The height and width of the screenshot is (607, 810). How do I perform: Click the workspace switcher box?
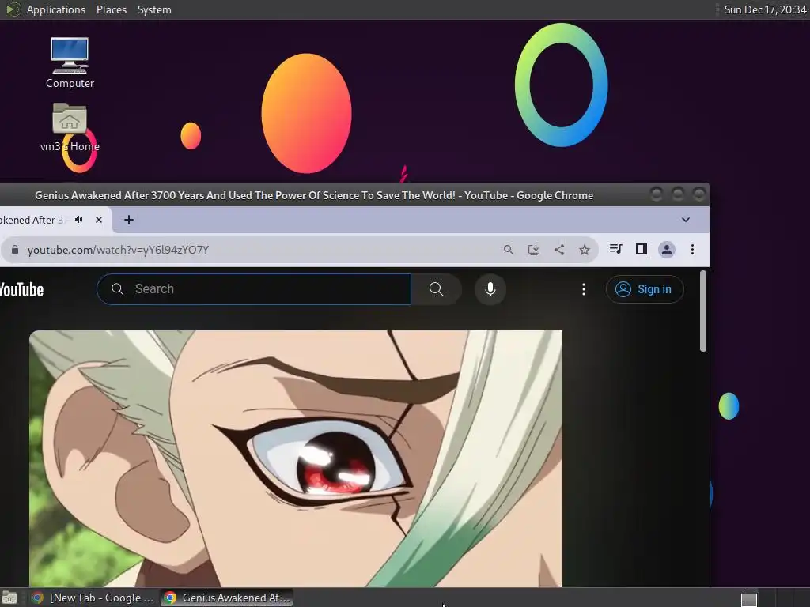point(748,600)
